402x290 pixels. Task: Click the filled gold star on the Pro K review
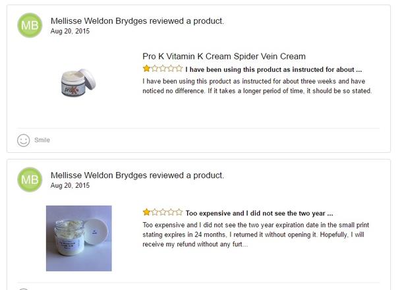pos(147,69)
